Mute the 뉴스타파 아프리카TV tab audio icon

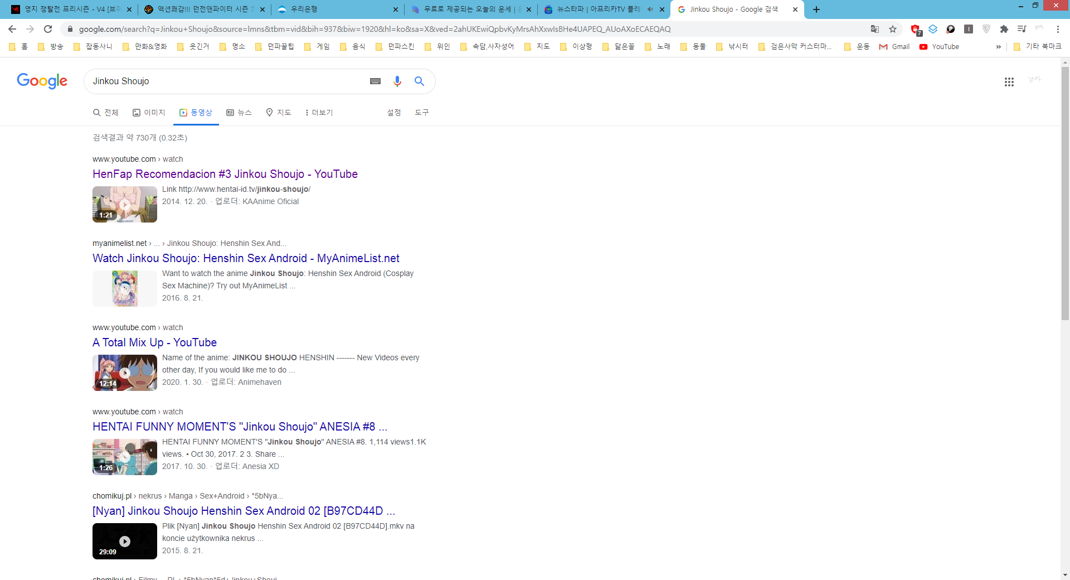pyautogui.click(x=650, y=9)
